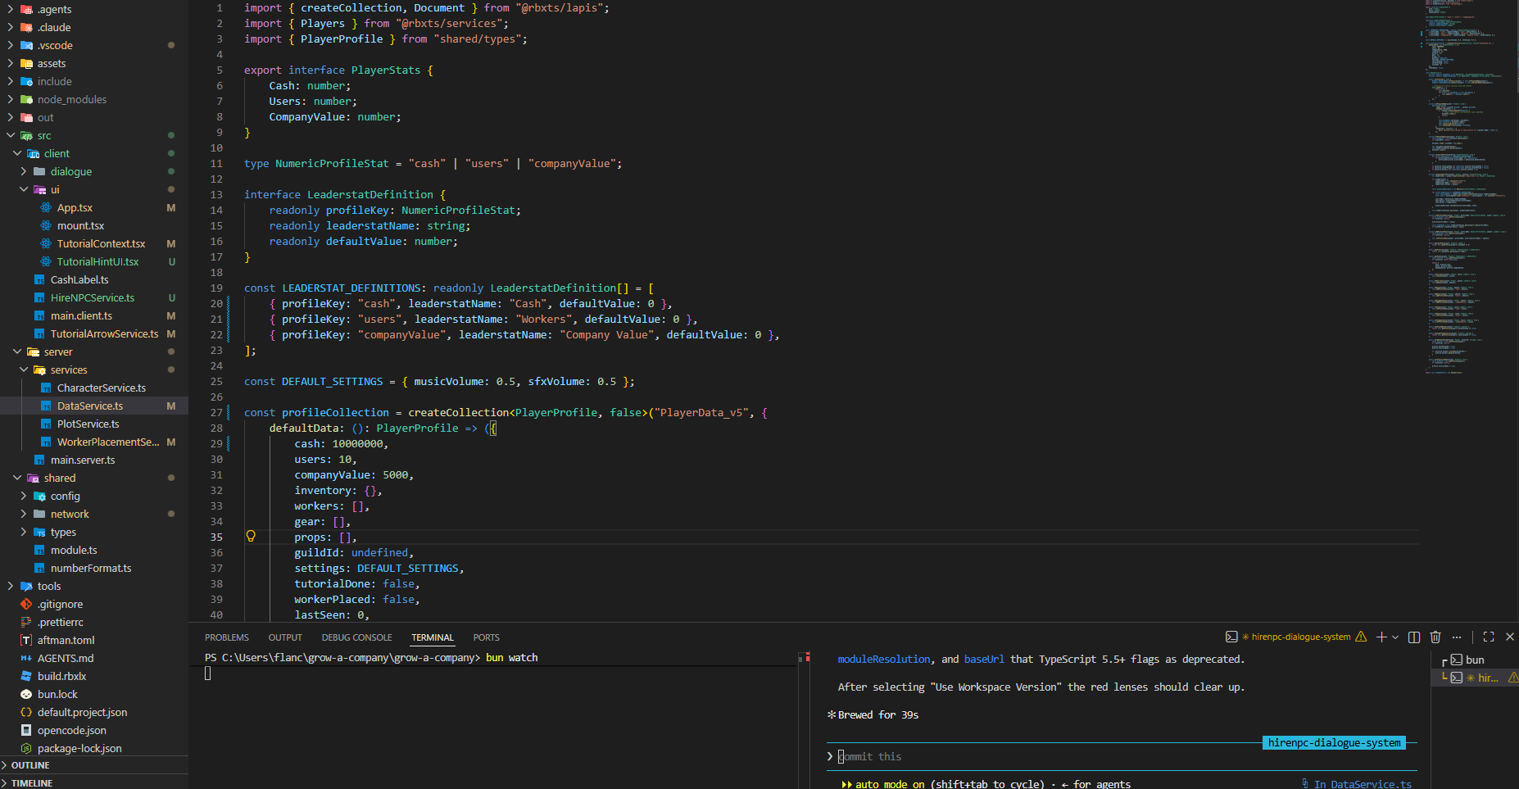Switch to the PROBLEMS tab
The width and height of the screenshot is (1519, 789).
pyautogui.click(x=227, y=637)
